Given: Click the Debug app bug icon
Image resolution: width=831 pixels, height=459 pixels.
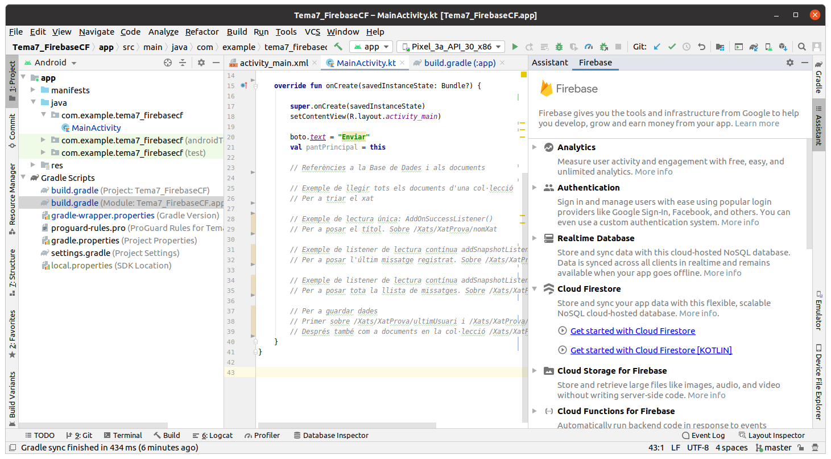Looking at the screenshot, I should (559, 47).
